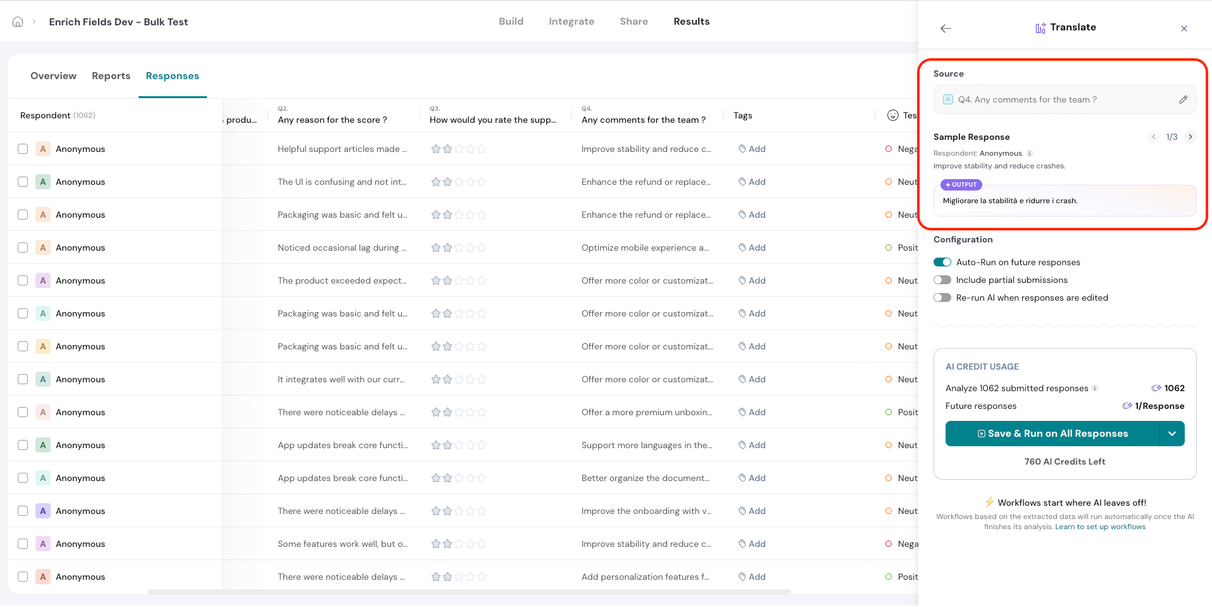Image resolution: width=1212 pixels, height=607 pixels.
Task: Open the Source question selector field
Action: pos(1057,99)
